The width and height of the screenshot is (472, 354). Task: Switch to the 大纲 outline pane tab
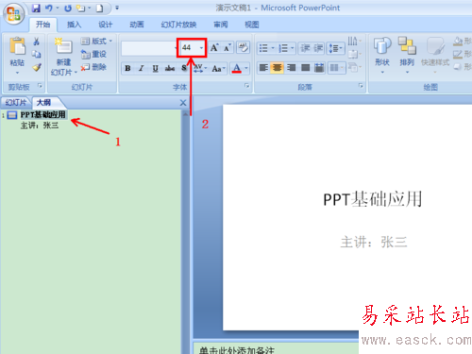(43, 102)
